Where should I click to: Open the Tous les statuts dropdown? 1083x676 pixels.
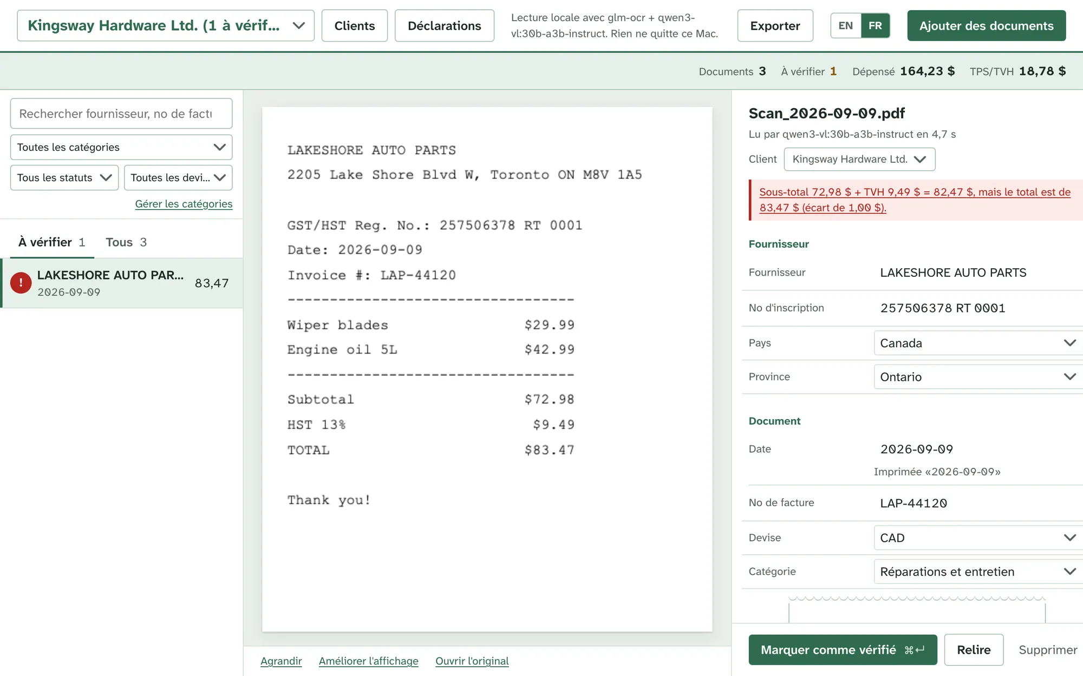click(64, 177)
